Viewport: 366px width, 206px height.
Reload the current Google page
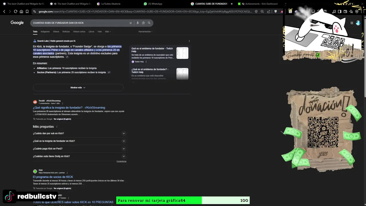tap(15, 11)
